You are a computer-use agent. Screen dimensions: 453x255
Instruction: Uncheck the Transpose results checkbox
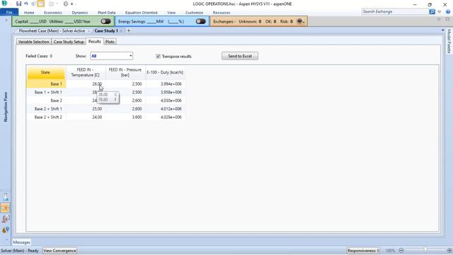[158, 57]
